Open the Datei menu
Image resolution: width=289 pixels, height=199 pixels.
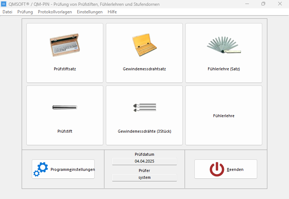click(7, 12)
